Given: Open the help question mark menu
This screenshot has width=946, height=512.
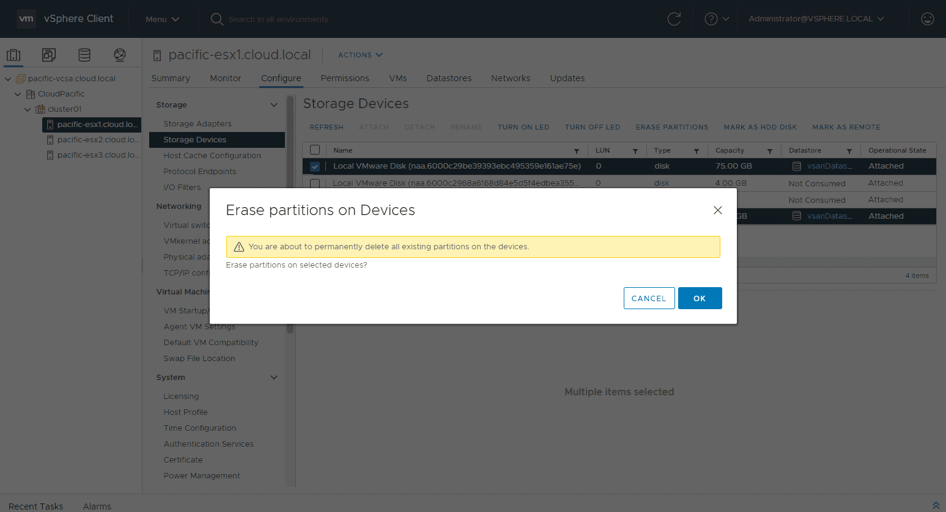Looking at the screenshot, I should point(717,19).
